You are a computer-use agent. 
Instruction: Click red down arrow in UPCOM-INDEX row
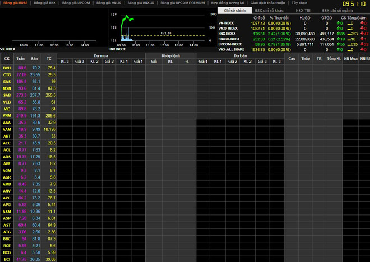pos(363,44)
